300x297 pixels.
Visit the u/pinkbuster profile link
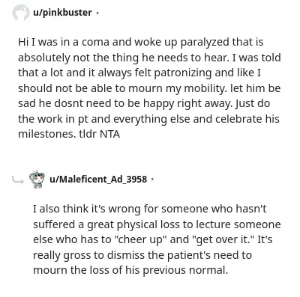coord(62,13)
